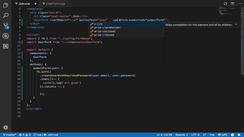Click the master* git branch indicator
This screenshot has height=137, width=244.
click(10, 135)
